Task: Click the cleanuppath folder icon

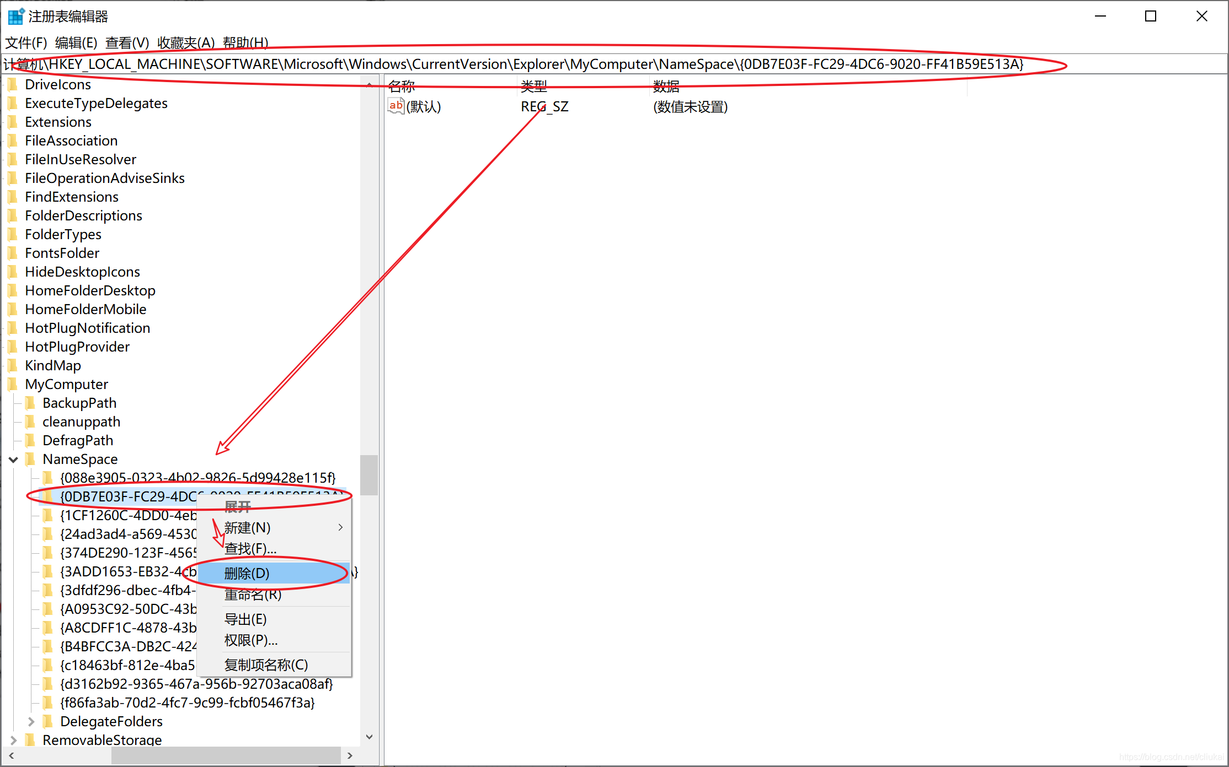Action: click(31, 422)
